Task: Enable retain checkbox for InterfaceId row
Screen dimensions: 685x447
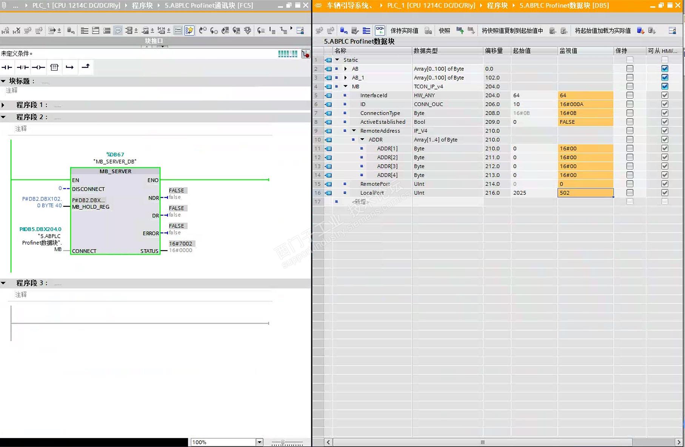Action: (630, 95)
